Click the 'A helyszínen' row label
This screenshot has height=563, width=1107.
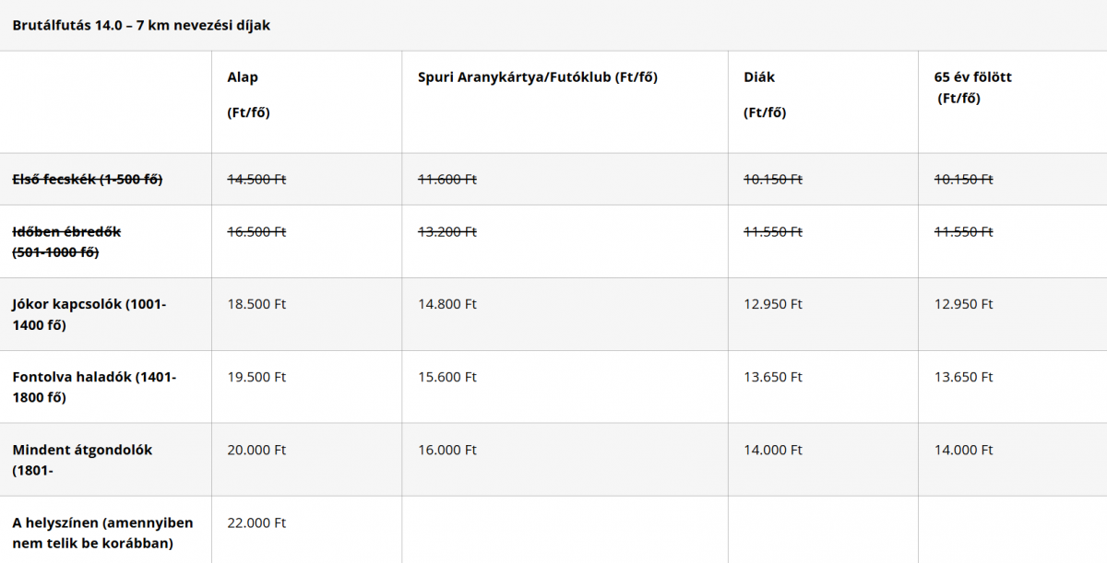(x=101, y=533)
